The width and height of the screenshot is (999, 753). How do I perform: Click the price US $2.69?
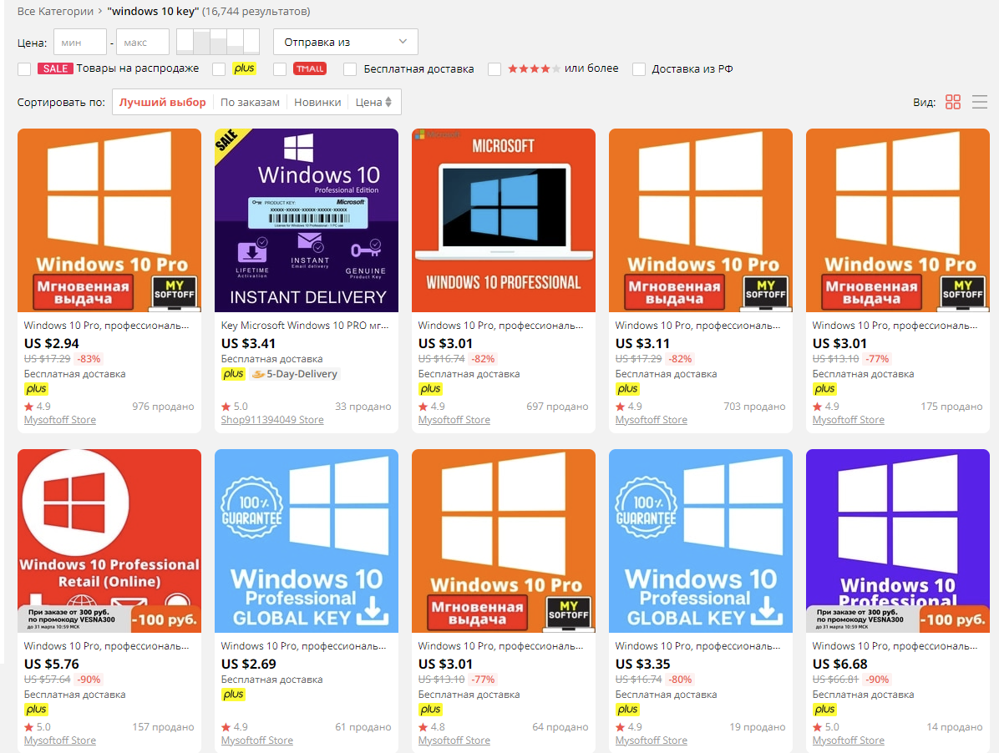[248, 665]
